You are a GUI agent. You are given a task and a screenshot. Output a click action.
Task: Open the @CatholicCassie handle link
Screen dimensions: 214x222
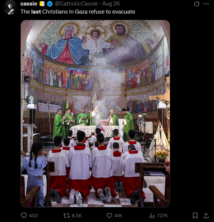point(76,4)
